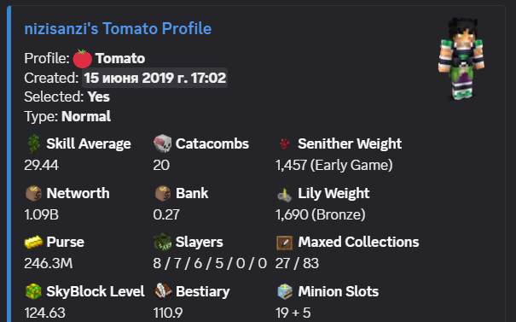The image size is (516, 322).
Task: Click the Networth money bag icon
Action: point(33,194)
